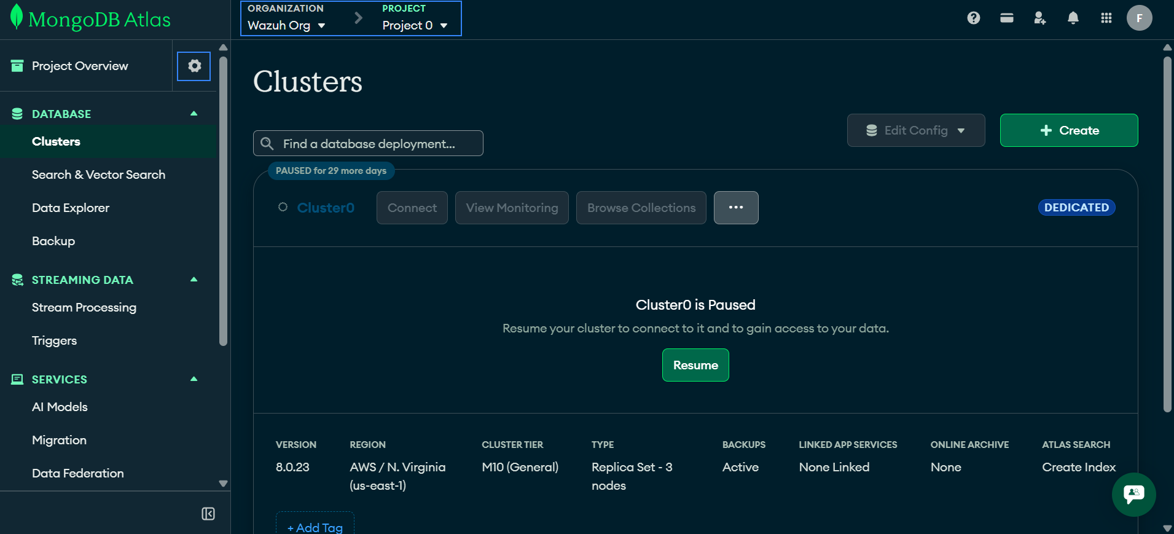Open the Edit Config dropdown
Screen dimensions: 1174x534
(x=916, y=130)
